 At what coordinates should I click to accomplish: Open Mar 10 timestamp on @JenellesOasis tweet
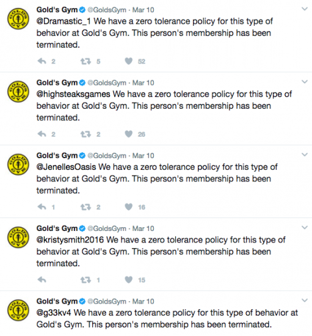coord(143,156)
